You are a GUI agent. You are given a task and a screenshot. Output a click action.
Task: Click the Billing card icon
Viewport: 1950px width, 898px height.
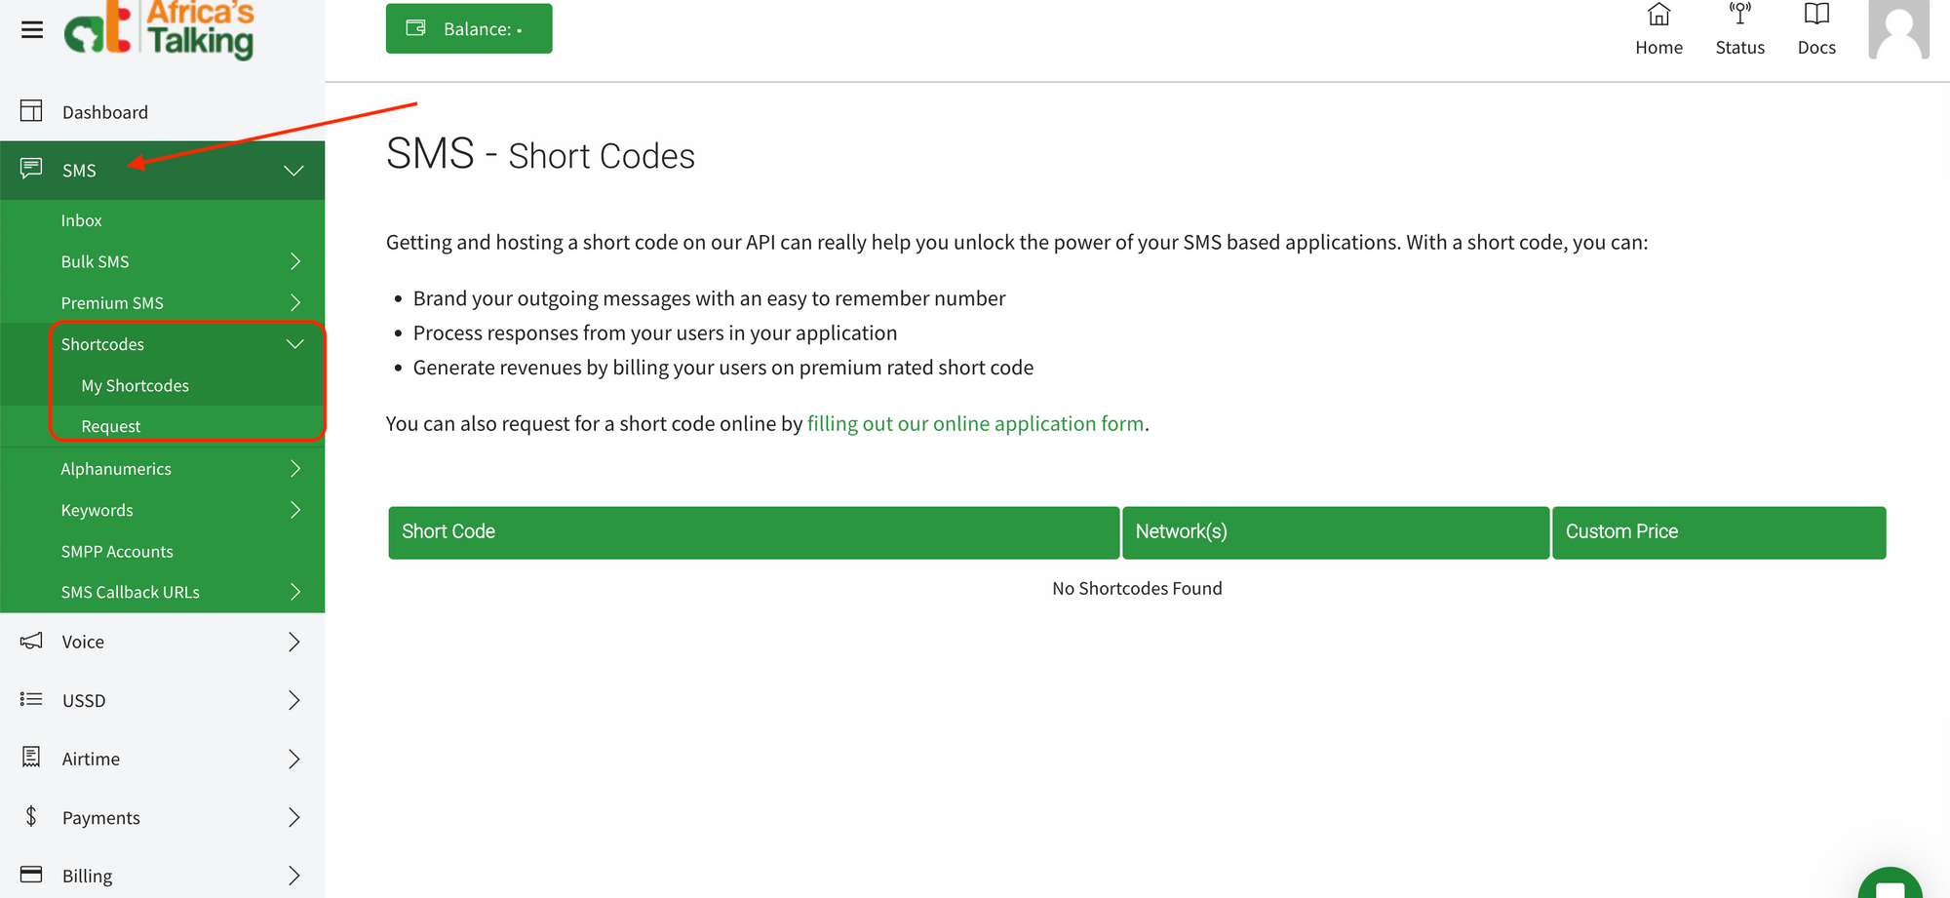click(30, 875)
